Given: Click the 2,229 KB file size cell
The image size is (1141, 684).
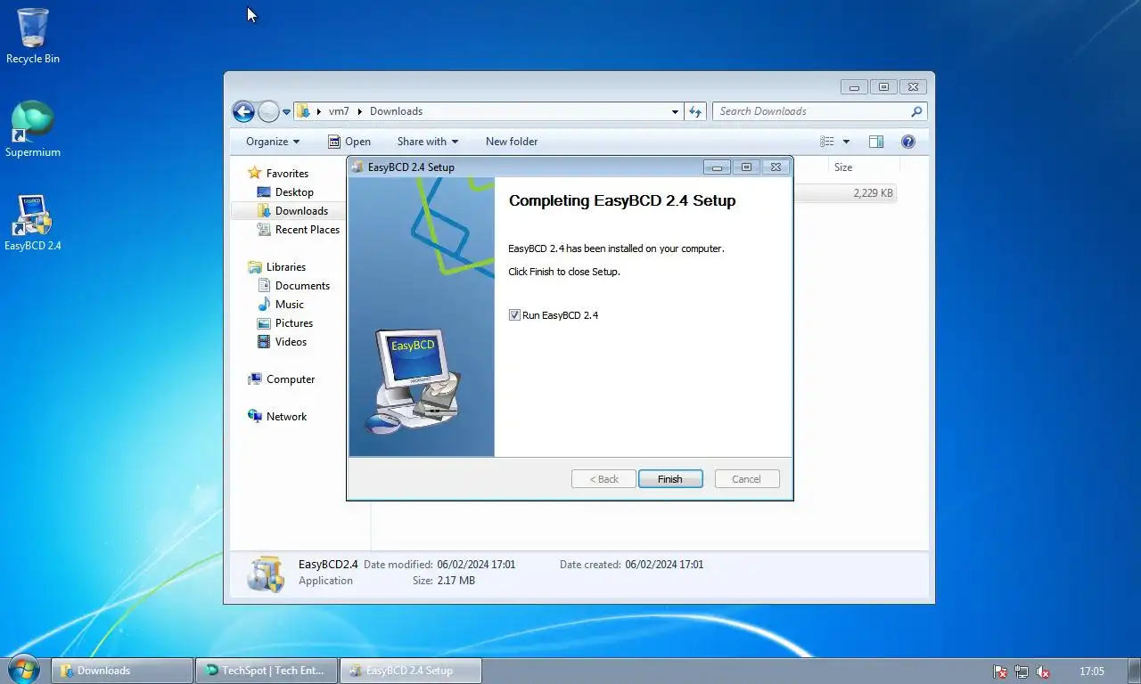Looking at the screenshot, I should click(x=873, y=193).
